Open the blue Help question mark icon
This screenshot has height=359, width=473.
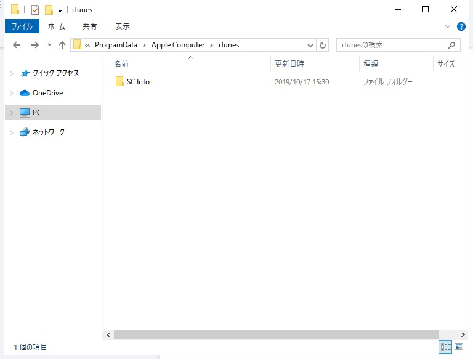coord(461,26)
